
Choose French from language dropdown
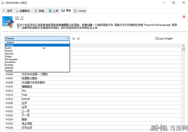coord(37,51)
